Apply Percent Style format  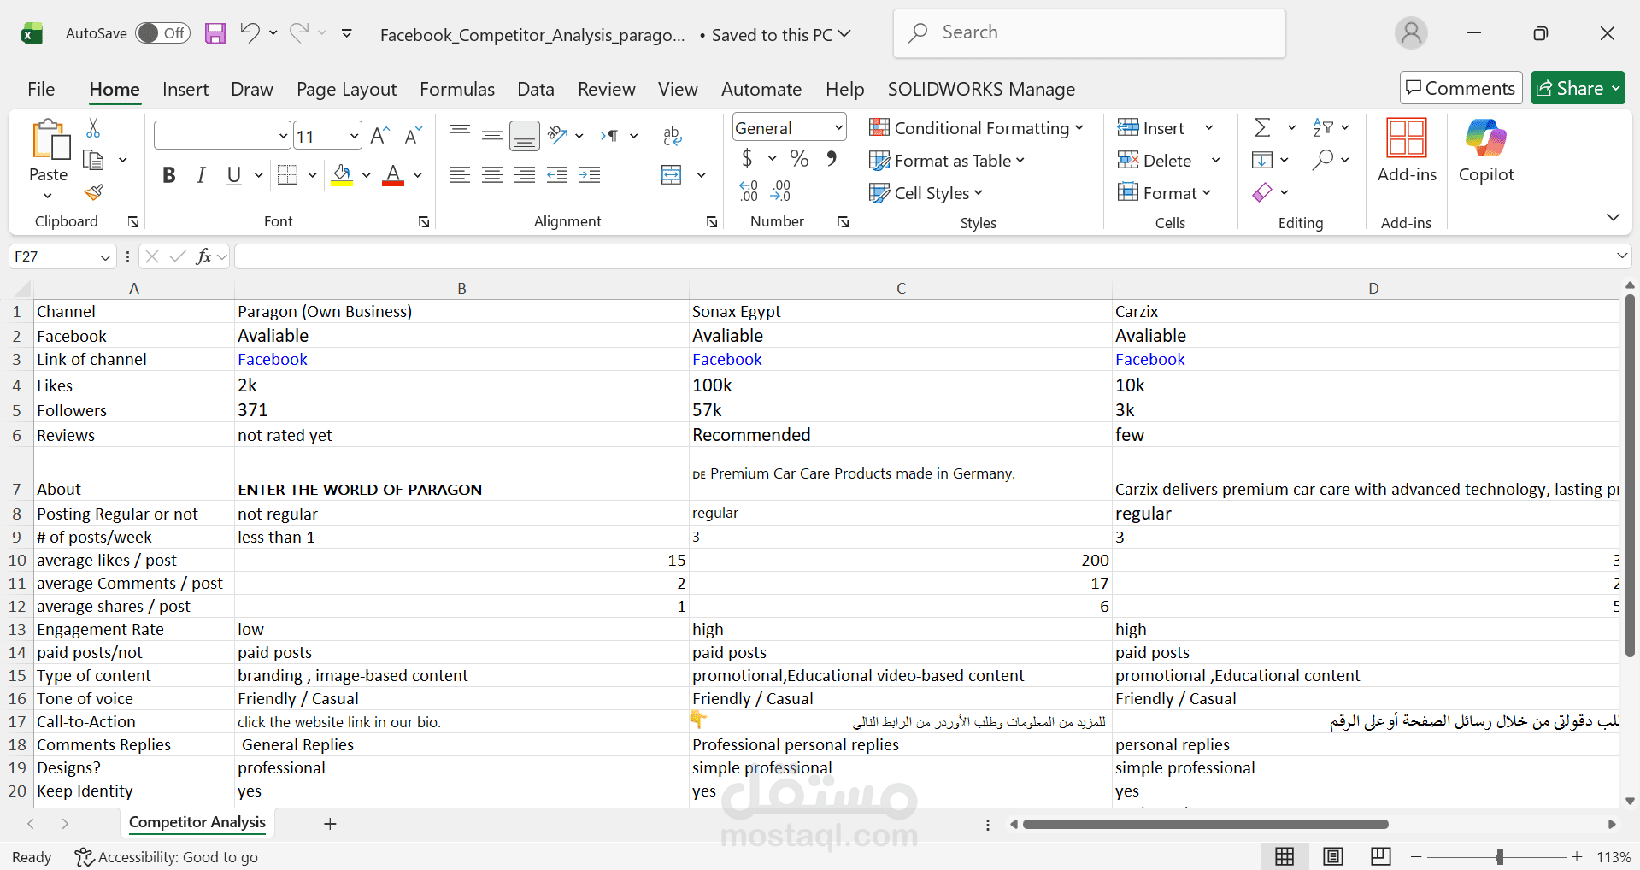(x=799, y=158)
